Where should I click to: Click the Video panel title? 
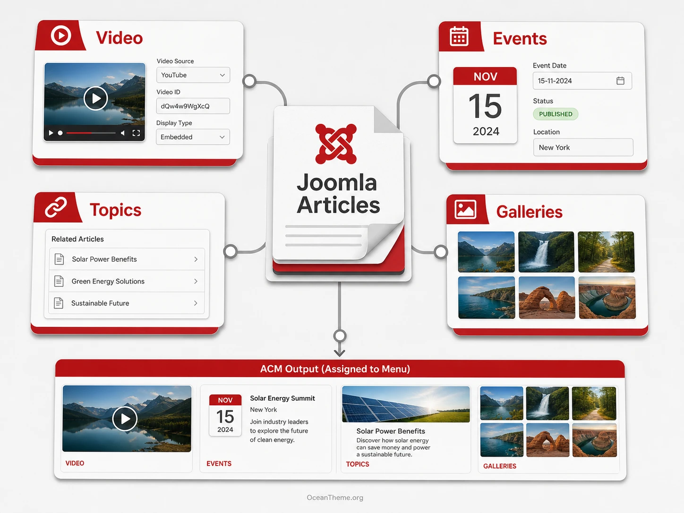click(119, 38)
